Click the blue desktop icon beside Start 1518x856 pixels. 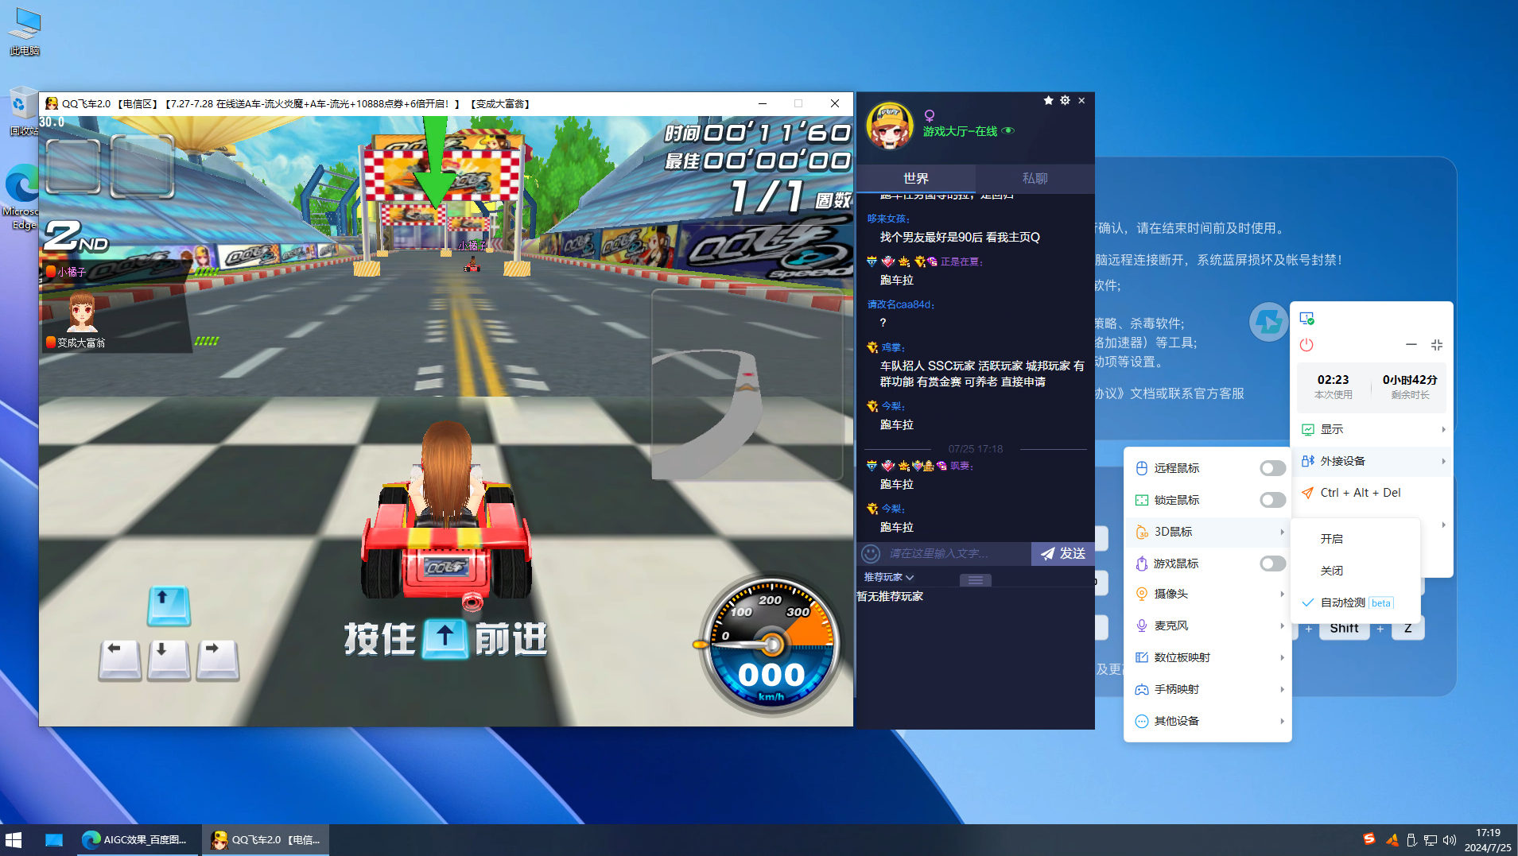coord(54,840)
